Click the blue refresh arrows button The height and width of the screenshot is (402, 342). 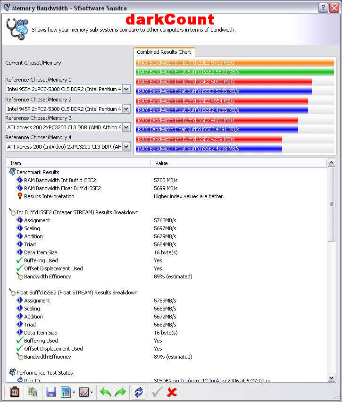(x=139, y=392)
